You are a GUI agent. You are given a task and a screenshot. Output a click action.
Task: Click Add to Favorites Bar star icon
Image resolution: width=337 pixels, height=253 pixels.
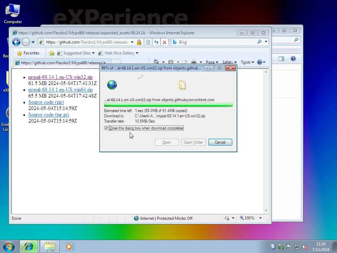coord(51,53)
